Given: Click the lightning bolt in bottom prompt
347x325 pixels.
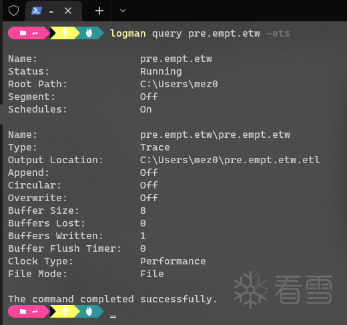Looking at the screenshot, I should click(x=65, y=312).
